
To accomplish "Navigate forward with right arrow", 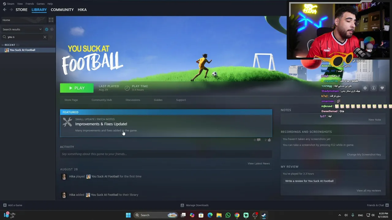I will [x=11, y=10].
